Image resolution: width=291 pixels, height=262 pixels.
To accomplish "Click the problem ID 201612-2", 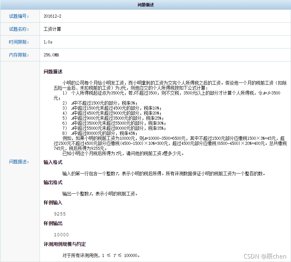I will click(52, 16).
